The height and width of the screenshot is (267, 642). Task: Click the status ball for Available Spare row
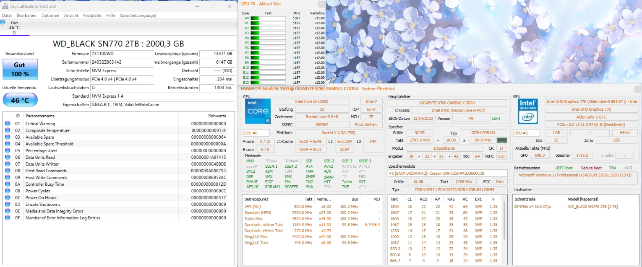pyautogui.click(x=8, y=137)
